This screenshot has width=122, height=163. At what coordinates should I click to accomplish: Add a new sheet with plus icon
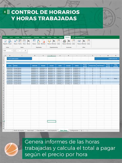pyautogui.click(x=88, y=130)
